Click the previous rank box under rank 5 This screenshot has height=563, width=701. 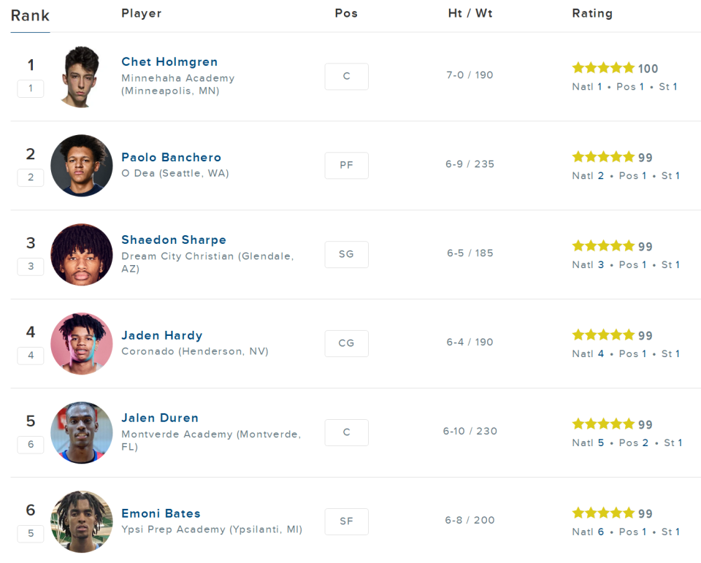tap(31, 445)
